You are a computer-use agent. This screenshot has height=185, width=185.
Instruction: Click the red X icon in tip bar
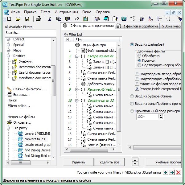[x=178, y=172]
